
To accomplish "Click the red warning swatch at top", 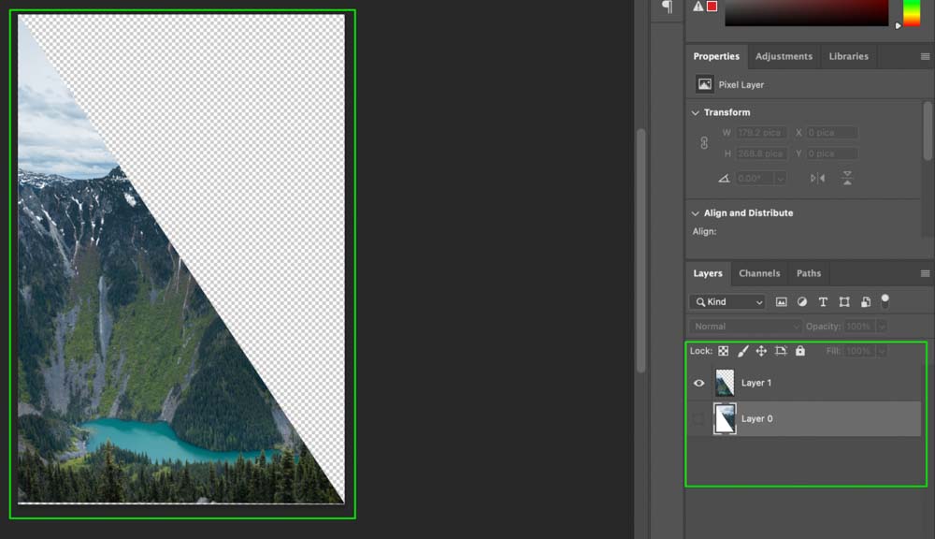I will click(x=711, y=7).
